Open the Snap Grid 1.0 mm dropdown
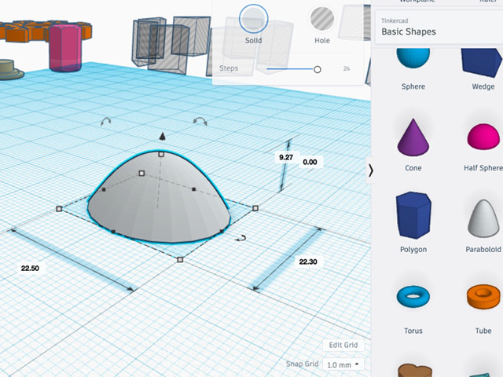The height and width of the screenshot is (377, 503). (x=343, y=364)
